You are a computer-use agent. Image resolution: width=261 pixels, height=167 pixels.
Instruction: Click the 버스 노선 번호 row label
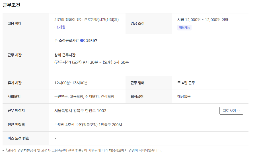point(18,139)
